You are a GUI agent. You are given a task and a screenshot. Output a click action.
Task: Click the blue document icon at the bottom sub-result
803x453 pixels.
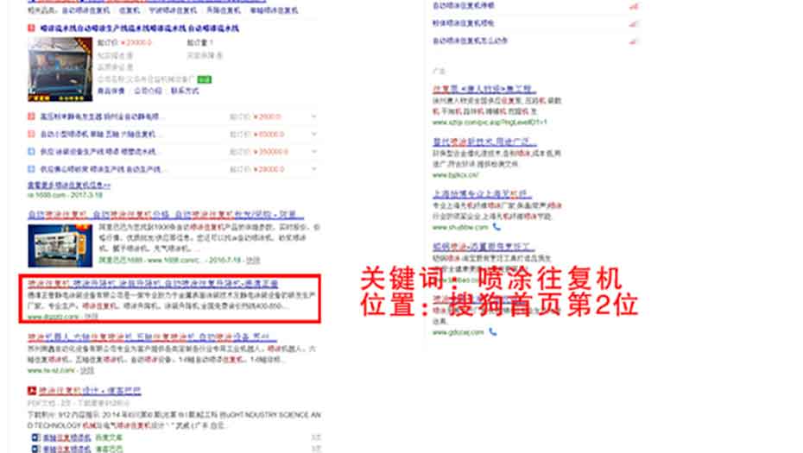[33, 449]
